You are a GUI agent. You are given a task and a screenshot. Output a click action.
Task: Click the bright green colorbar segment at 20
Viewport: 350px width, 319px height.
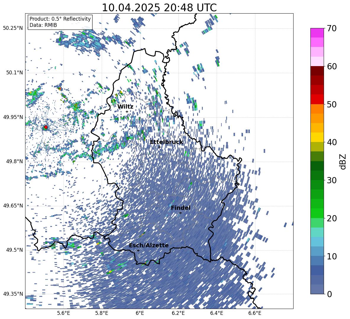317,213
